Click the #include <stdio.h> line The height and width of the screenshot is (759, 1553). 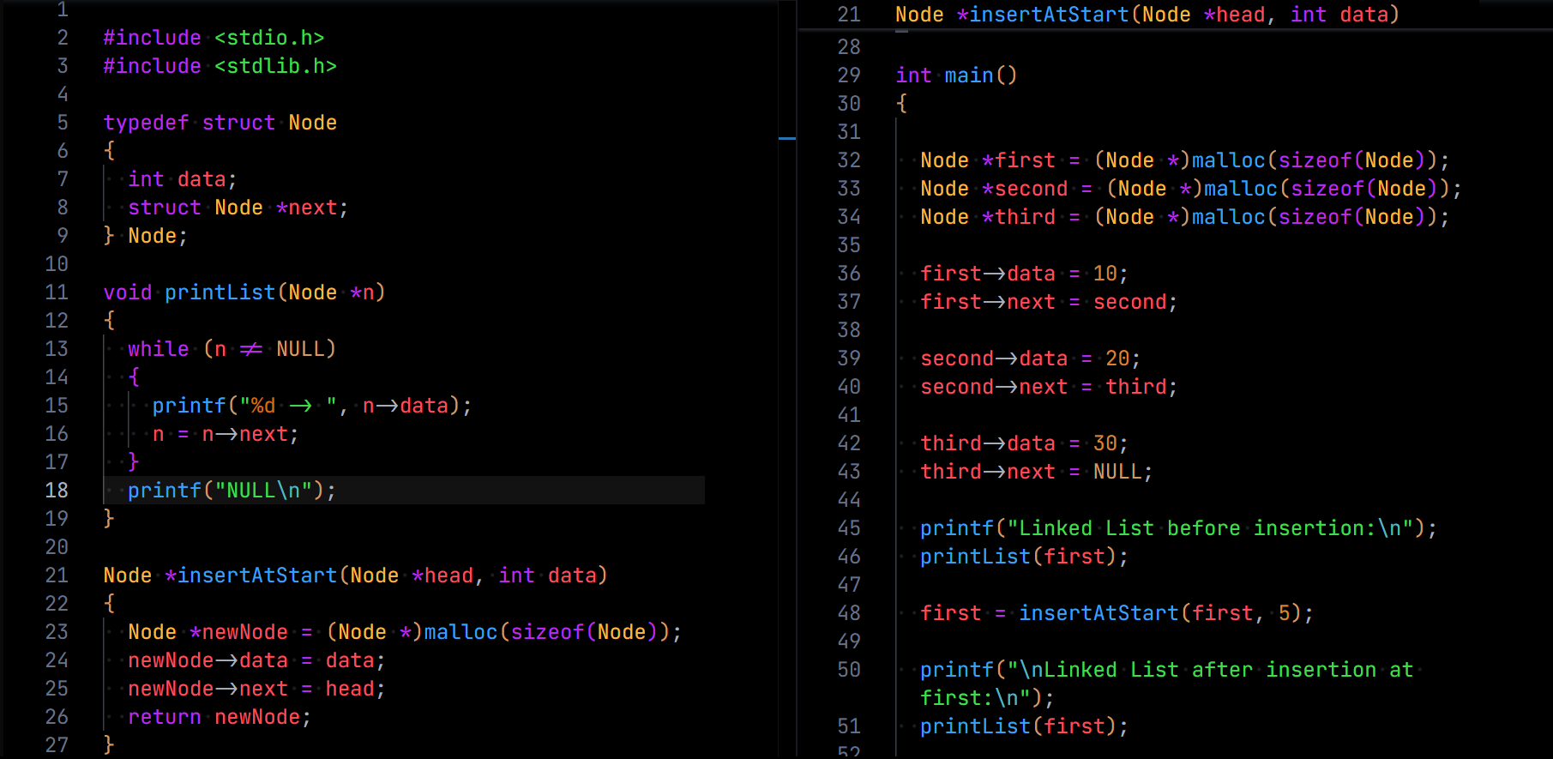214,38
